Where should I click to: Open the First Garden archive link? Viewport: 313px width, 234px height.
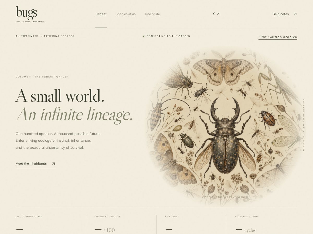point(278,37)
